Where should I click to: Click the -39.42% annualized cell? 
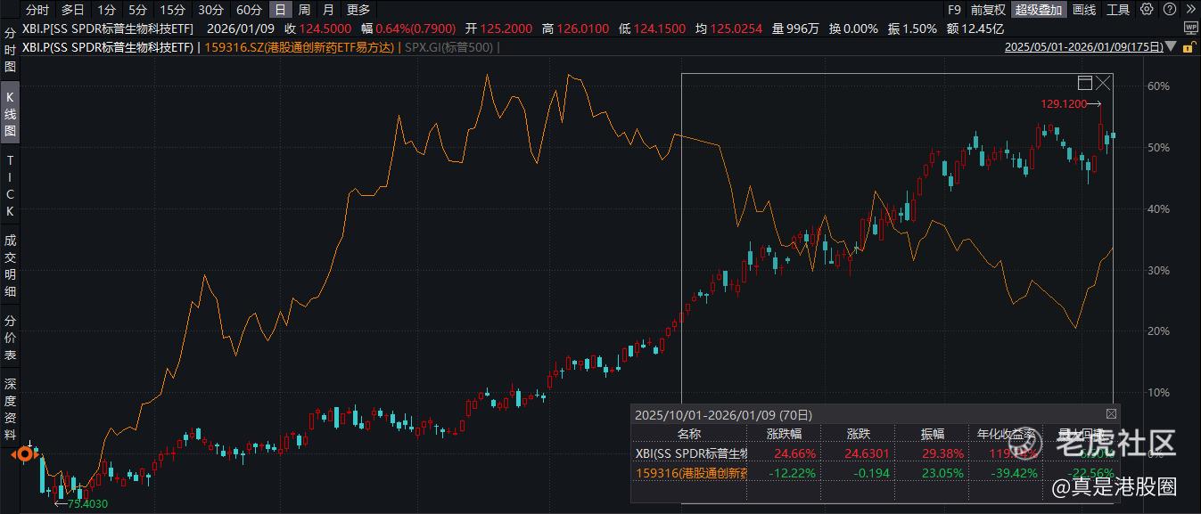(x=1014, y=472)
